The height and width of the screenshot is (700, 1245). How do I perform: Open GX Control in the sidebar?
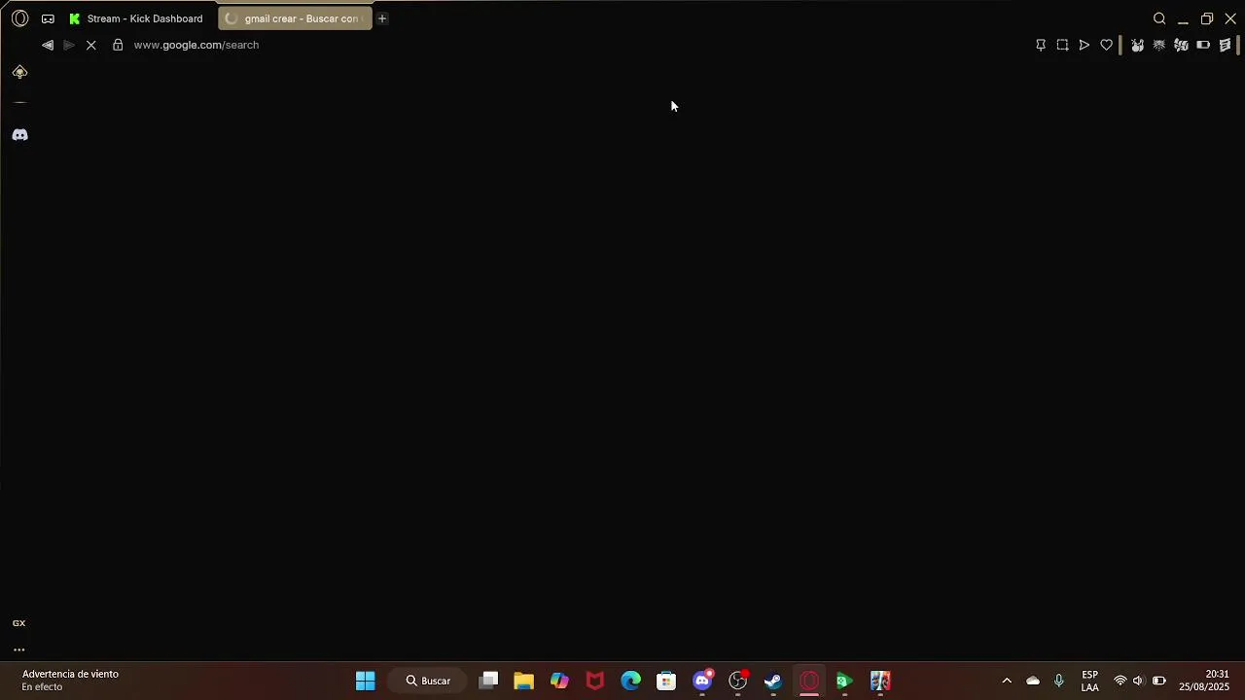pos(19,72)
